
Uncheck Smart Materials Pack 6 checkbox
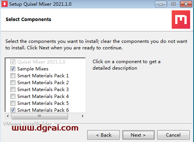pyautogui.click(x=13, y=110)
